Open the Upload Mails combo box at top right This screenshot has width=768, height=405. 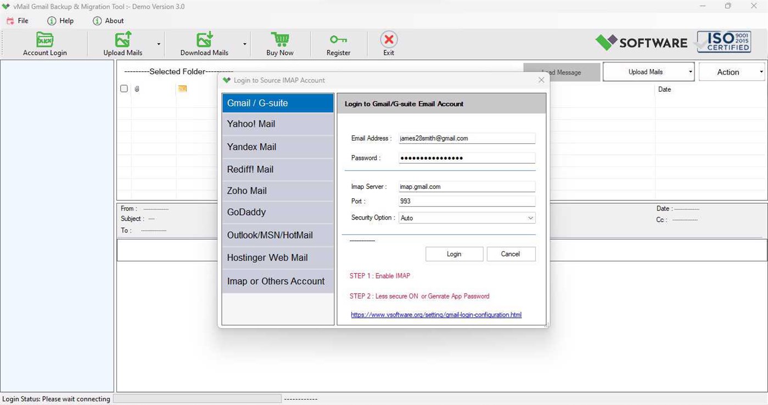pos(648,72)
